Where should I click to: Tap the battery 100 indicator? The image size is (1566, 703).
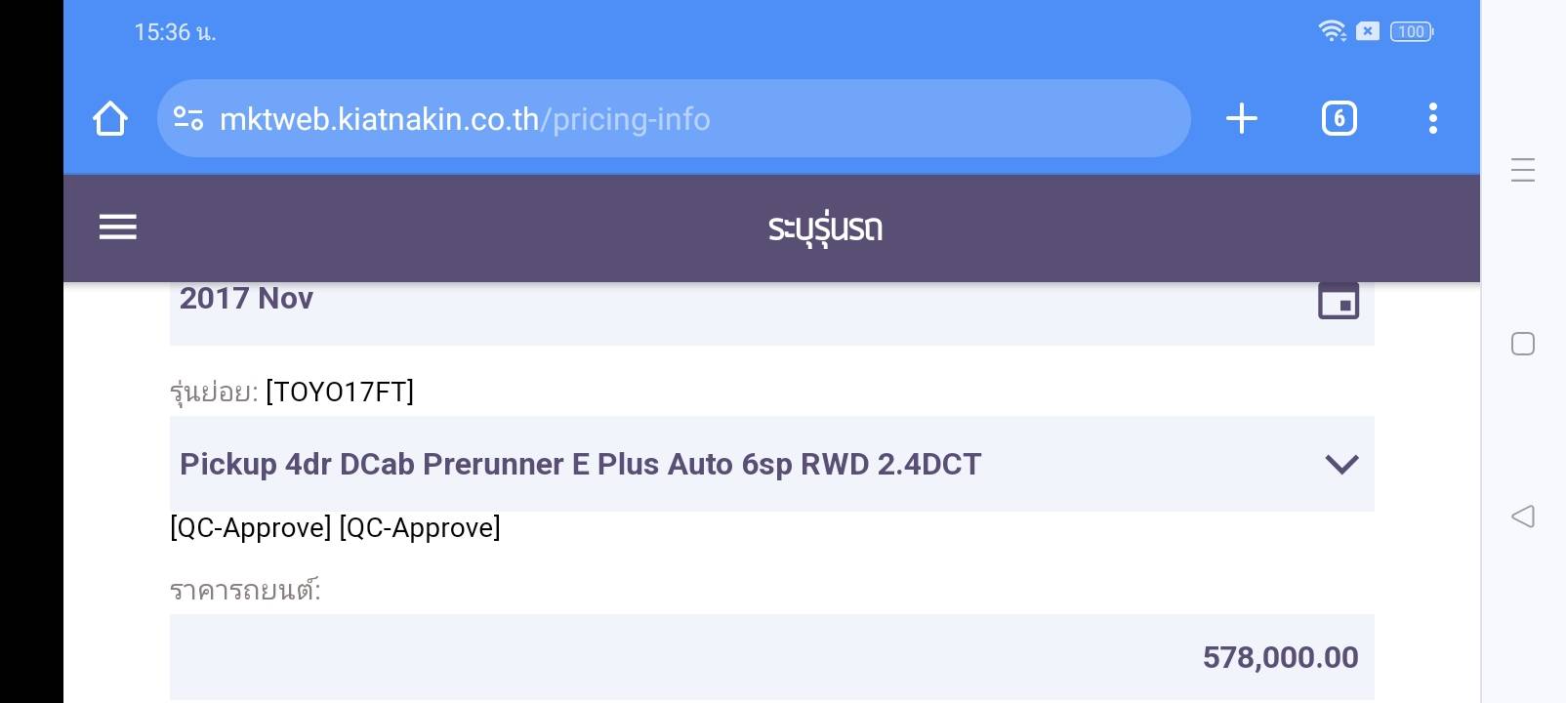(1412, 31)
